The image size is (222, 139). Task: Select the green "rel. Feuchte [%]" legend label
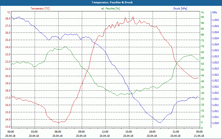(x=110, y=9)
